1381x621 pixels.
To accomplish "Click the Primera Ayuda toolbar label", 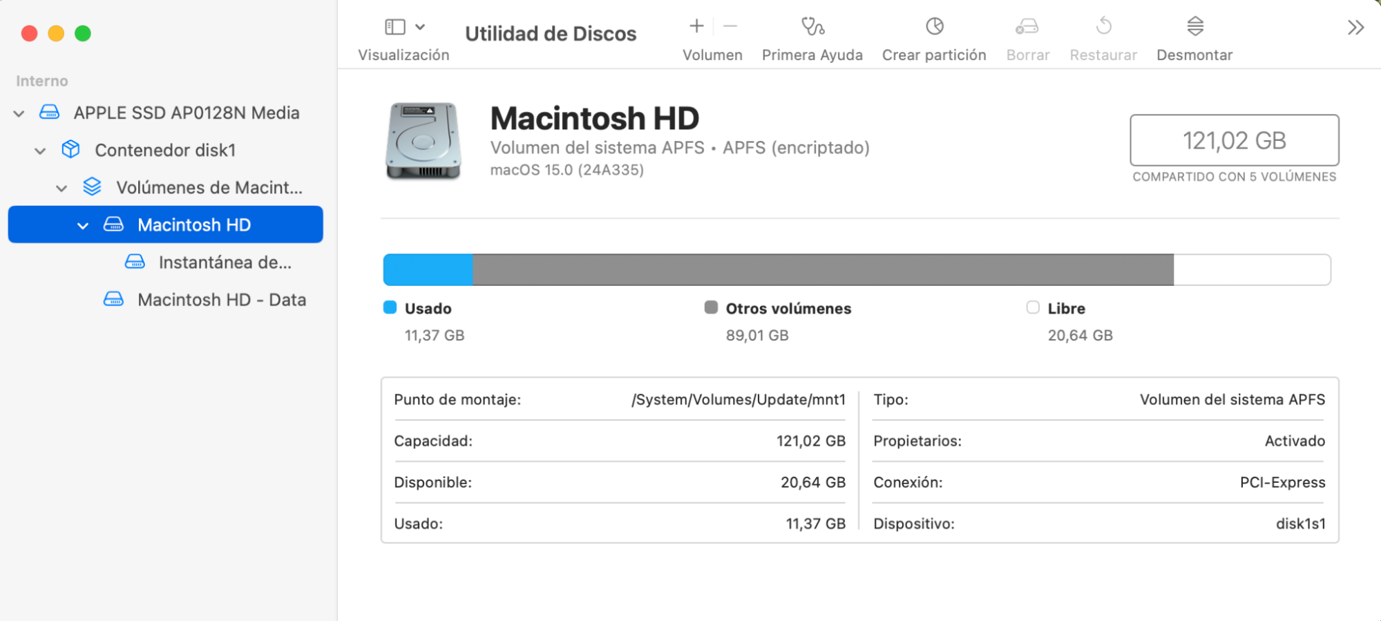I will pos(812,55).
